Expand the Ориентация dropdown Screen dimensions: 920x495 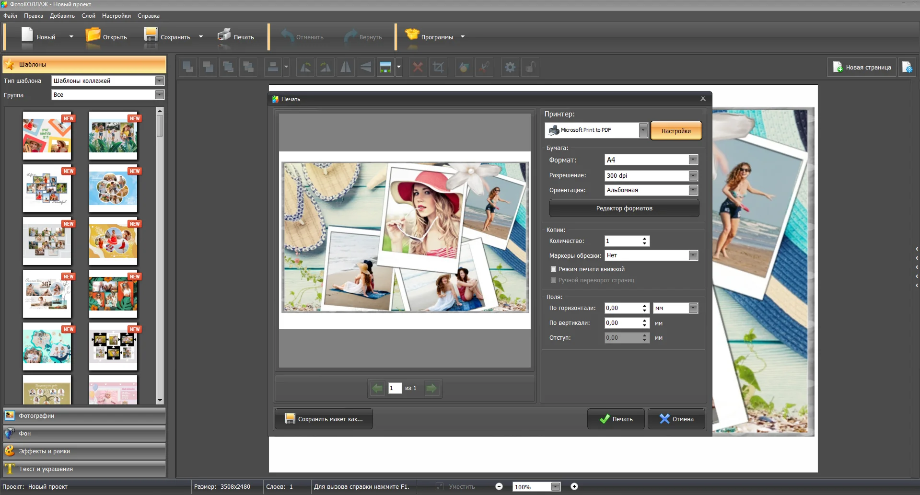(693, 190)
